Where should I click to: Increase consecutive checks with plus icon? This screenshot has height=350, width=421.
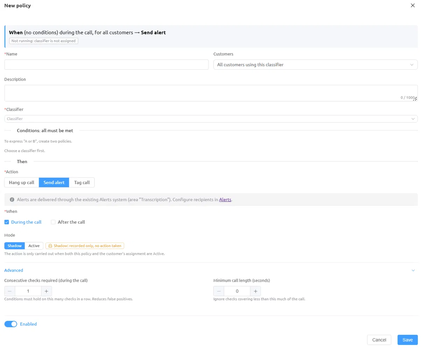[x=46, y=291]
